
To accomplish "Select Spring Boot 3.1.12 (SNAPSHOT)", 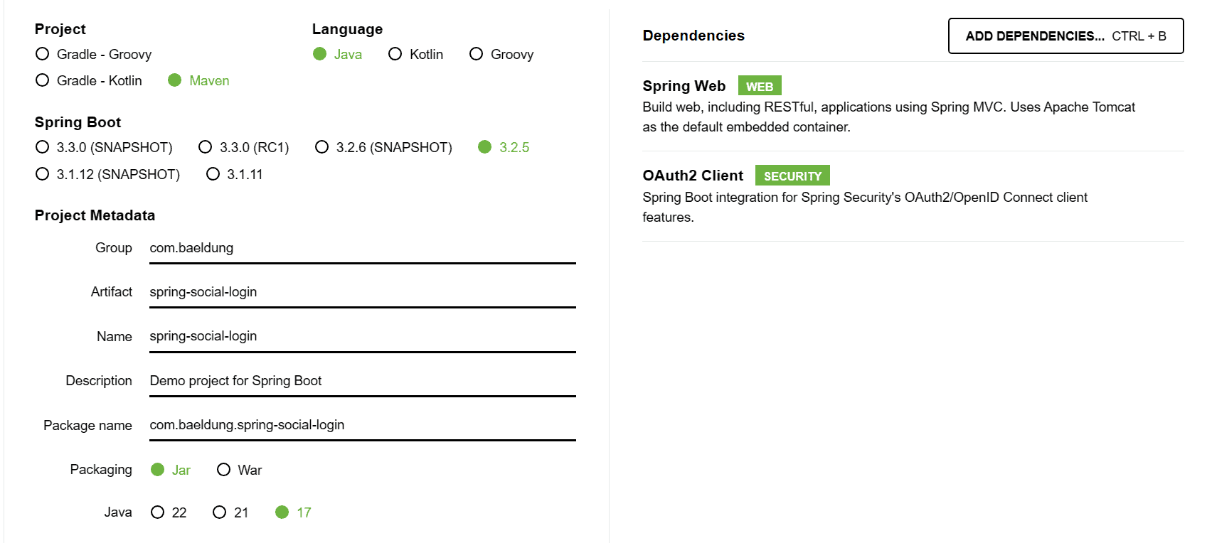I will point(43,174).
